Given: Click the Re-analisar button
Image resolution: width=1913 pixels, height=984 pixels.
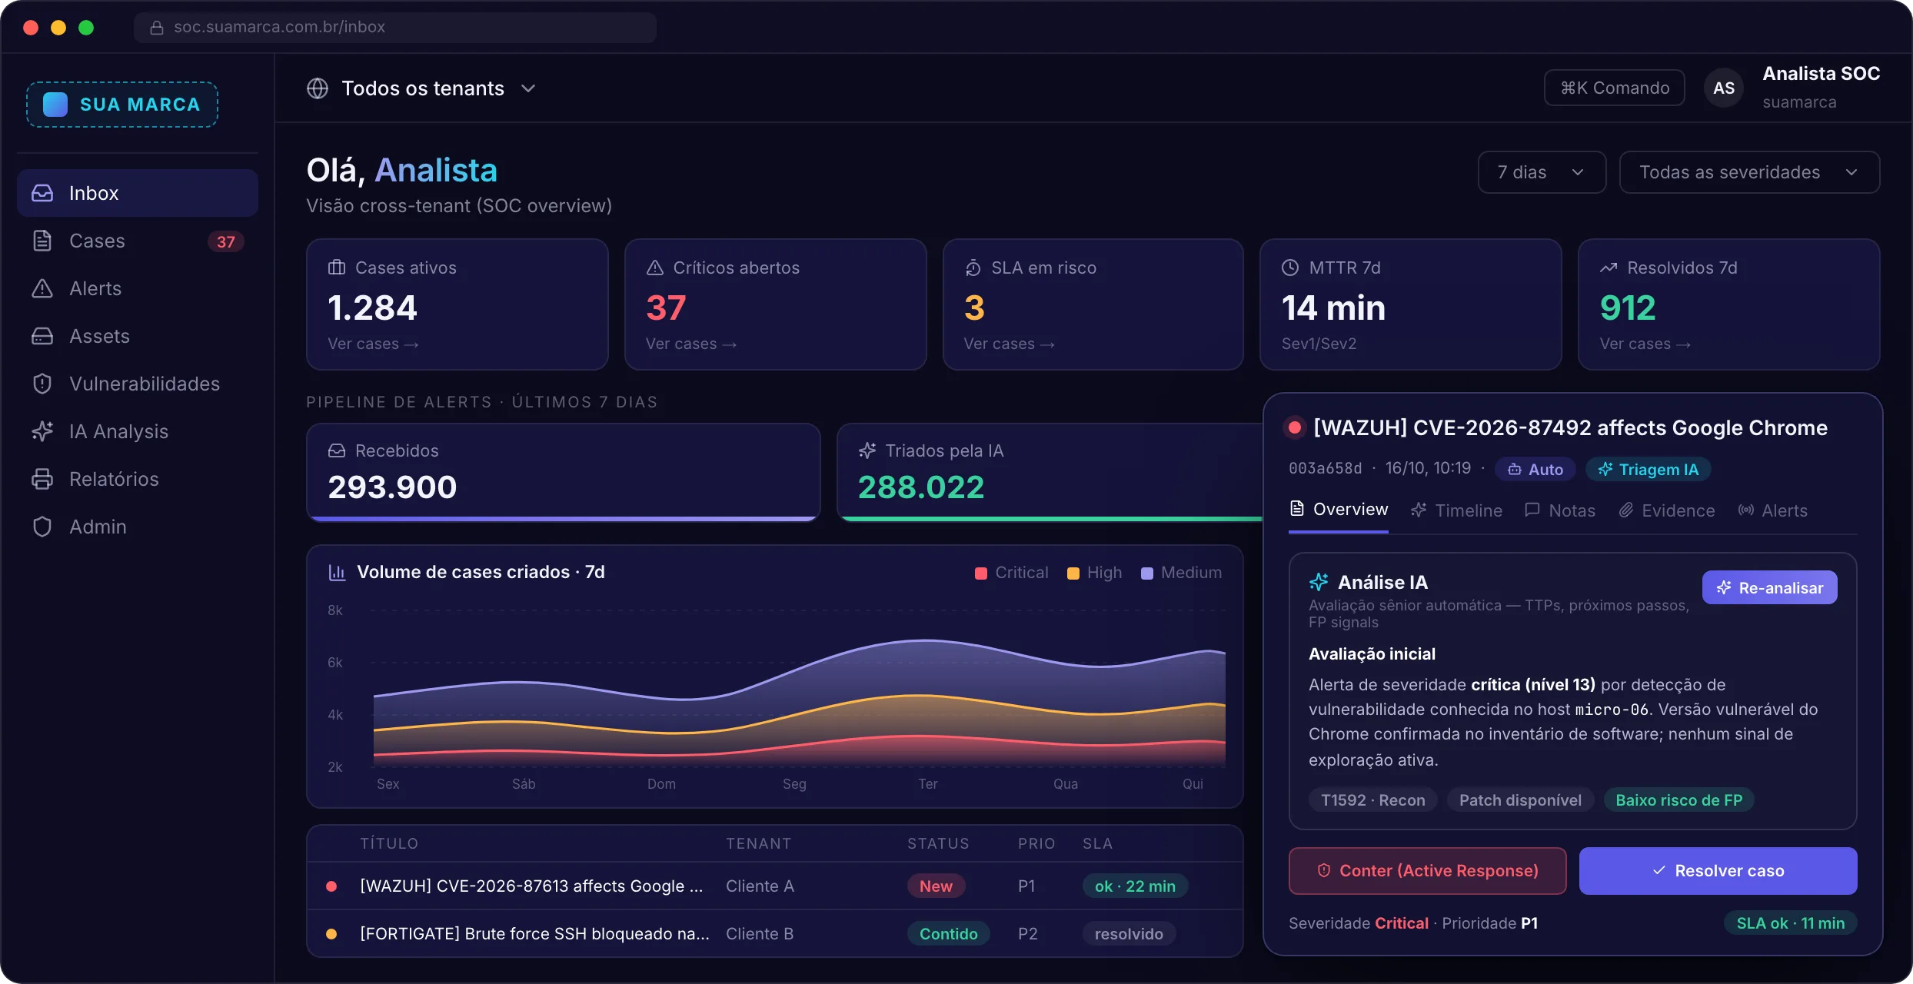Looking at the screenshot, I should pyautogui.click(x=1769, y=587).
